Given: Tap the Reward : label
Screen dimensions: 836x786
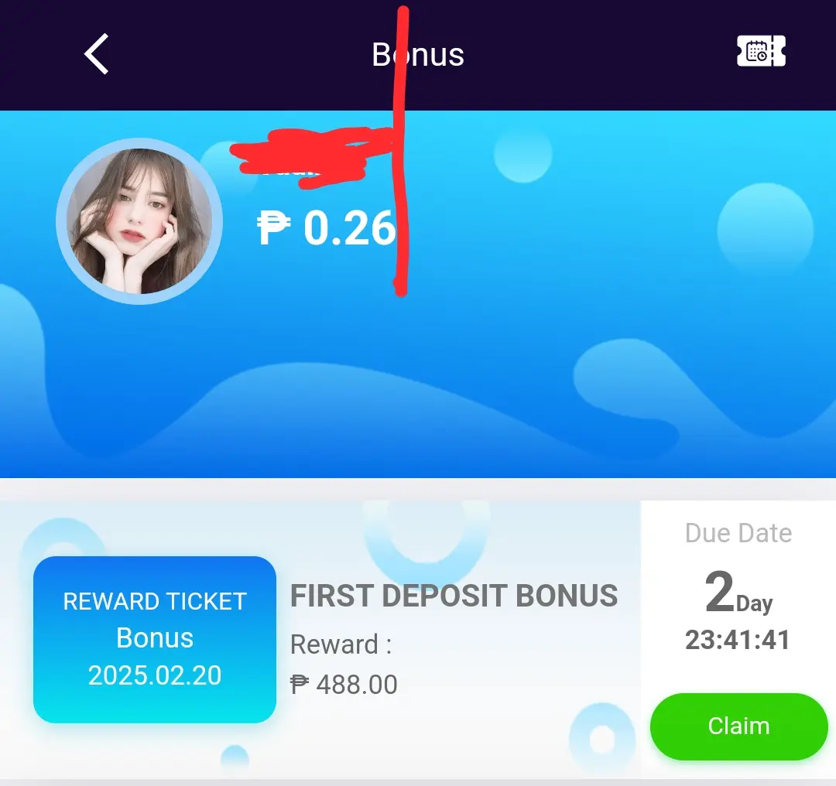Looking at the screenshot, I should pos(341,644).
